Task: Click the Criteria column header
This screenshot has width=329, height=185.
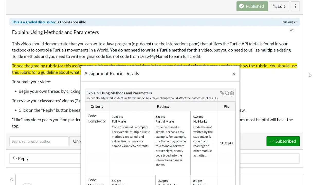Action: [x=97, y=106]
